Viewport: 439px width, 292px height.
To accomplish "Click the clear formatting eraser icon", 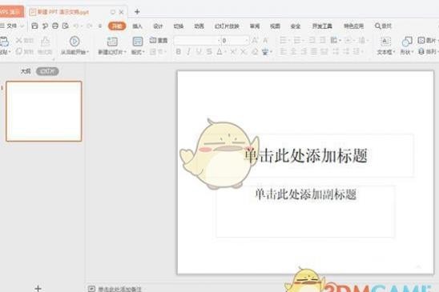I will pyautogui.click(x=255, y=51).
